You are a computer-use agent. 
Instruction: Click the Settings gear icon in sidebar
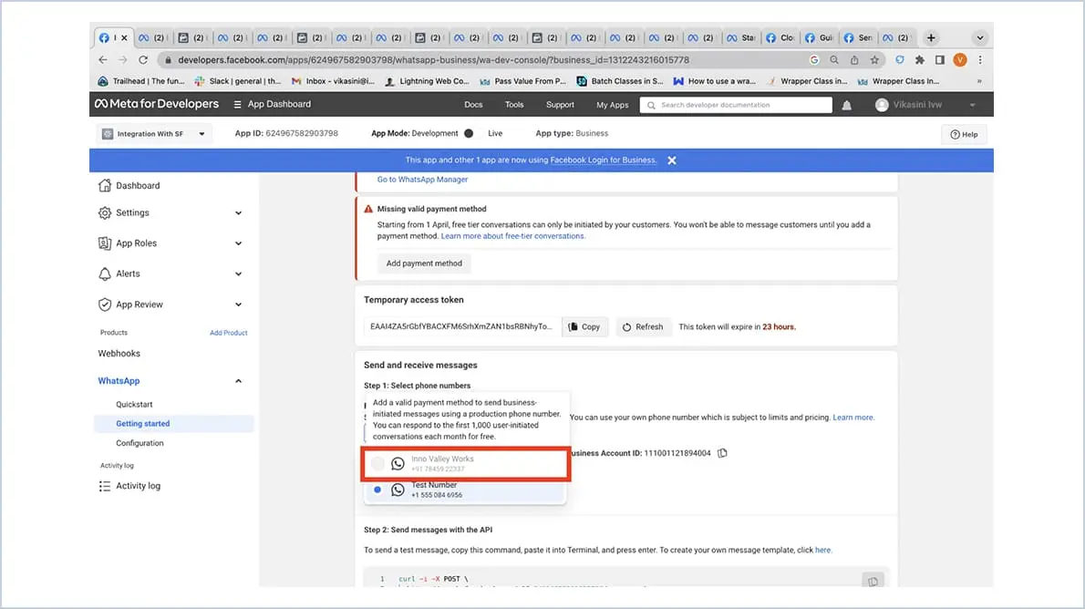[x=105, y=213]
